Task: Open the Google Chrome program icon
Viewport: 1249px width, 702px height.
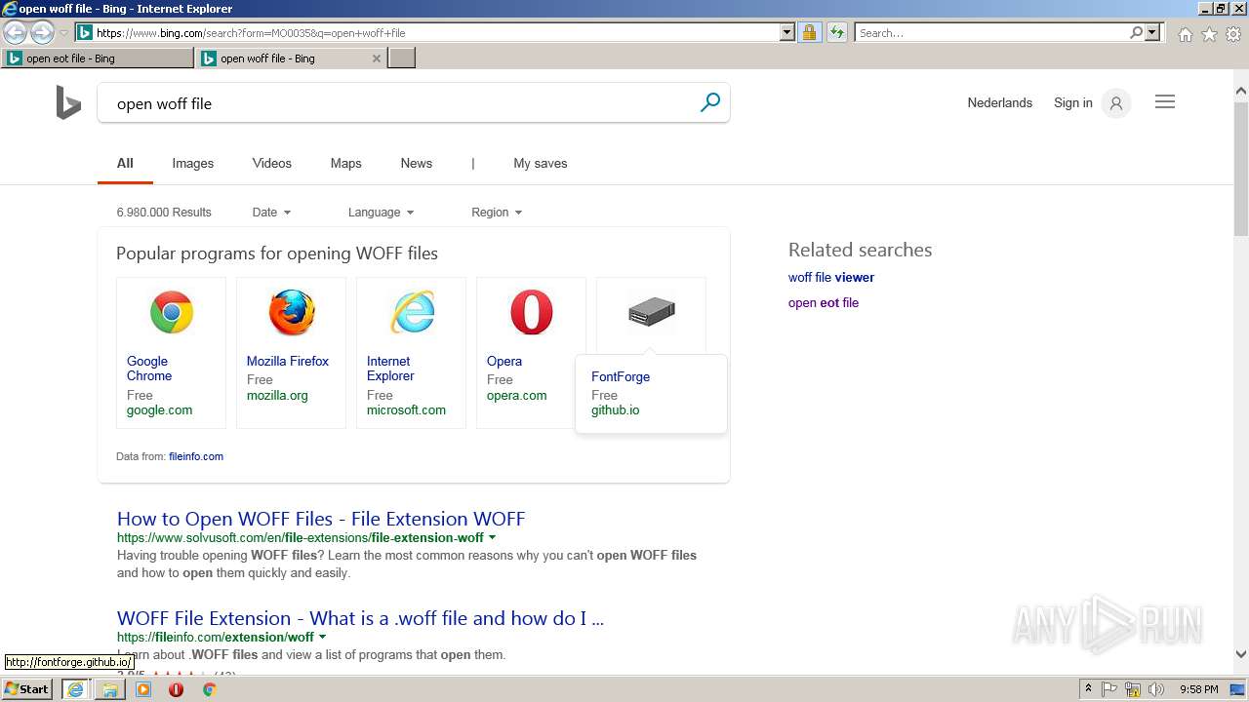Action: [x=172, y=313]
